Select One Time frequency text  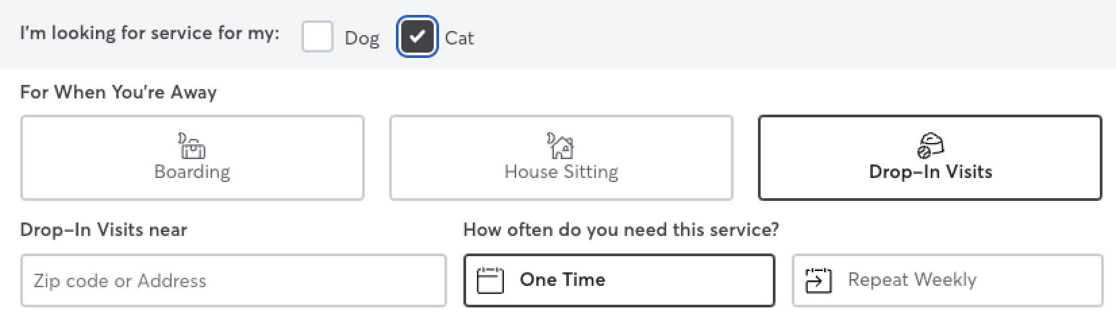[x=562, y=280]
